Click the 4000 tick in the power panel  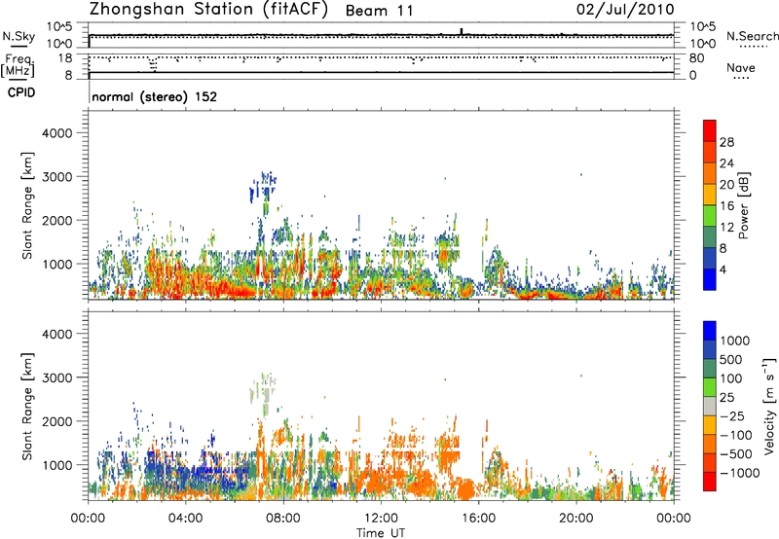pos(56,133)
